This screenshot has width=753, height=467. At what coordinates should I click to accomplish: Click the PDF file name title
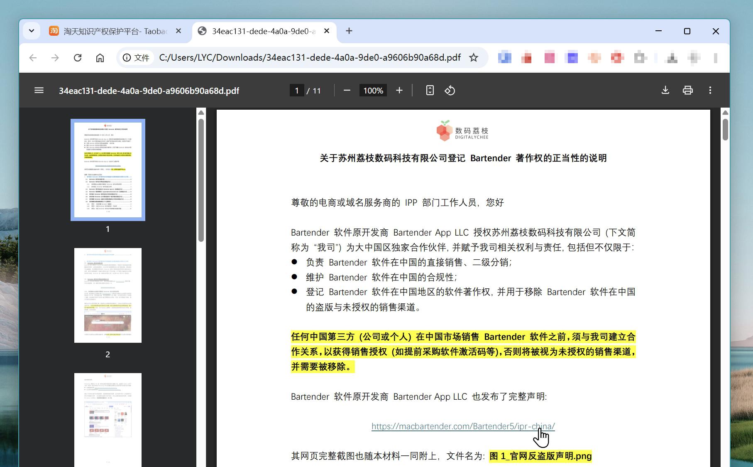point(149,91)
